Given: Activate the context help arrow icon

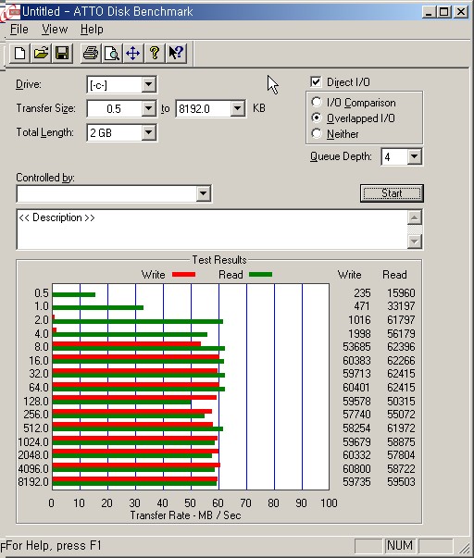Looking at the screenshot, I should [176, 54].
